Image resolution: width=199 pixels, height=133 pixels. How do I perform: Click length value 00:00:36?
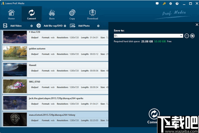94,71
